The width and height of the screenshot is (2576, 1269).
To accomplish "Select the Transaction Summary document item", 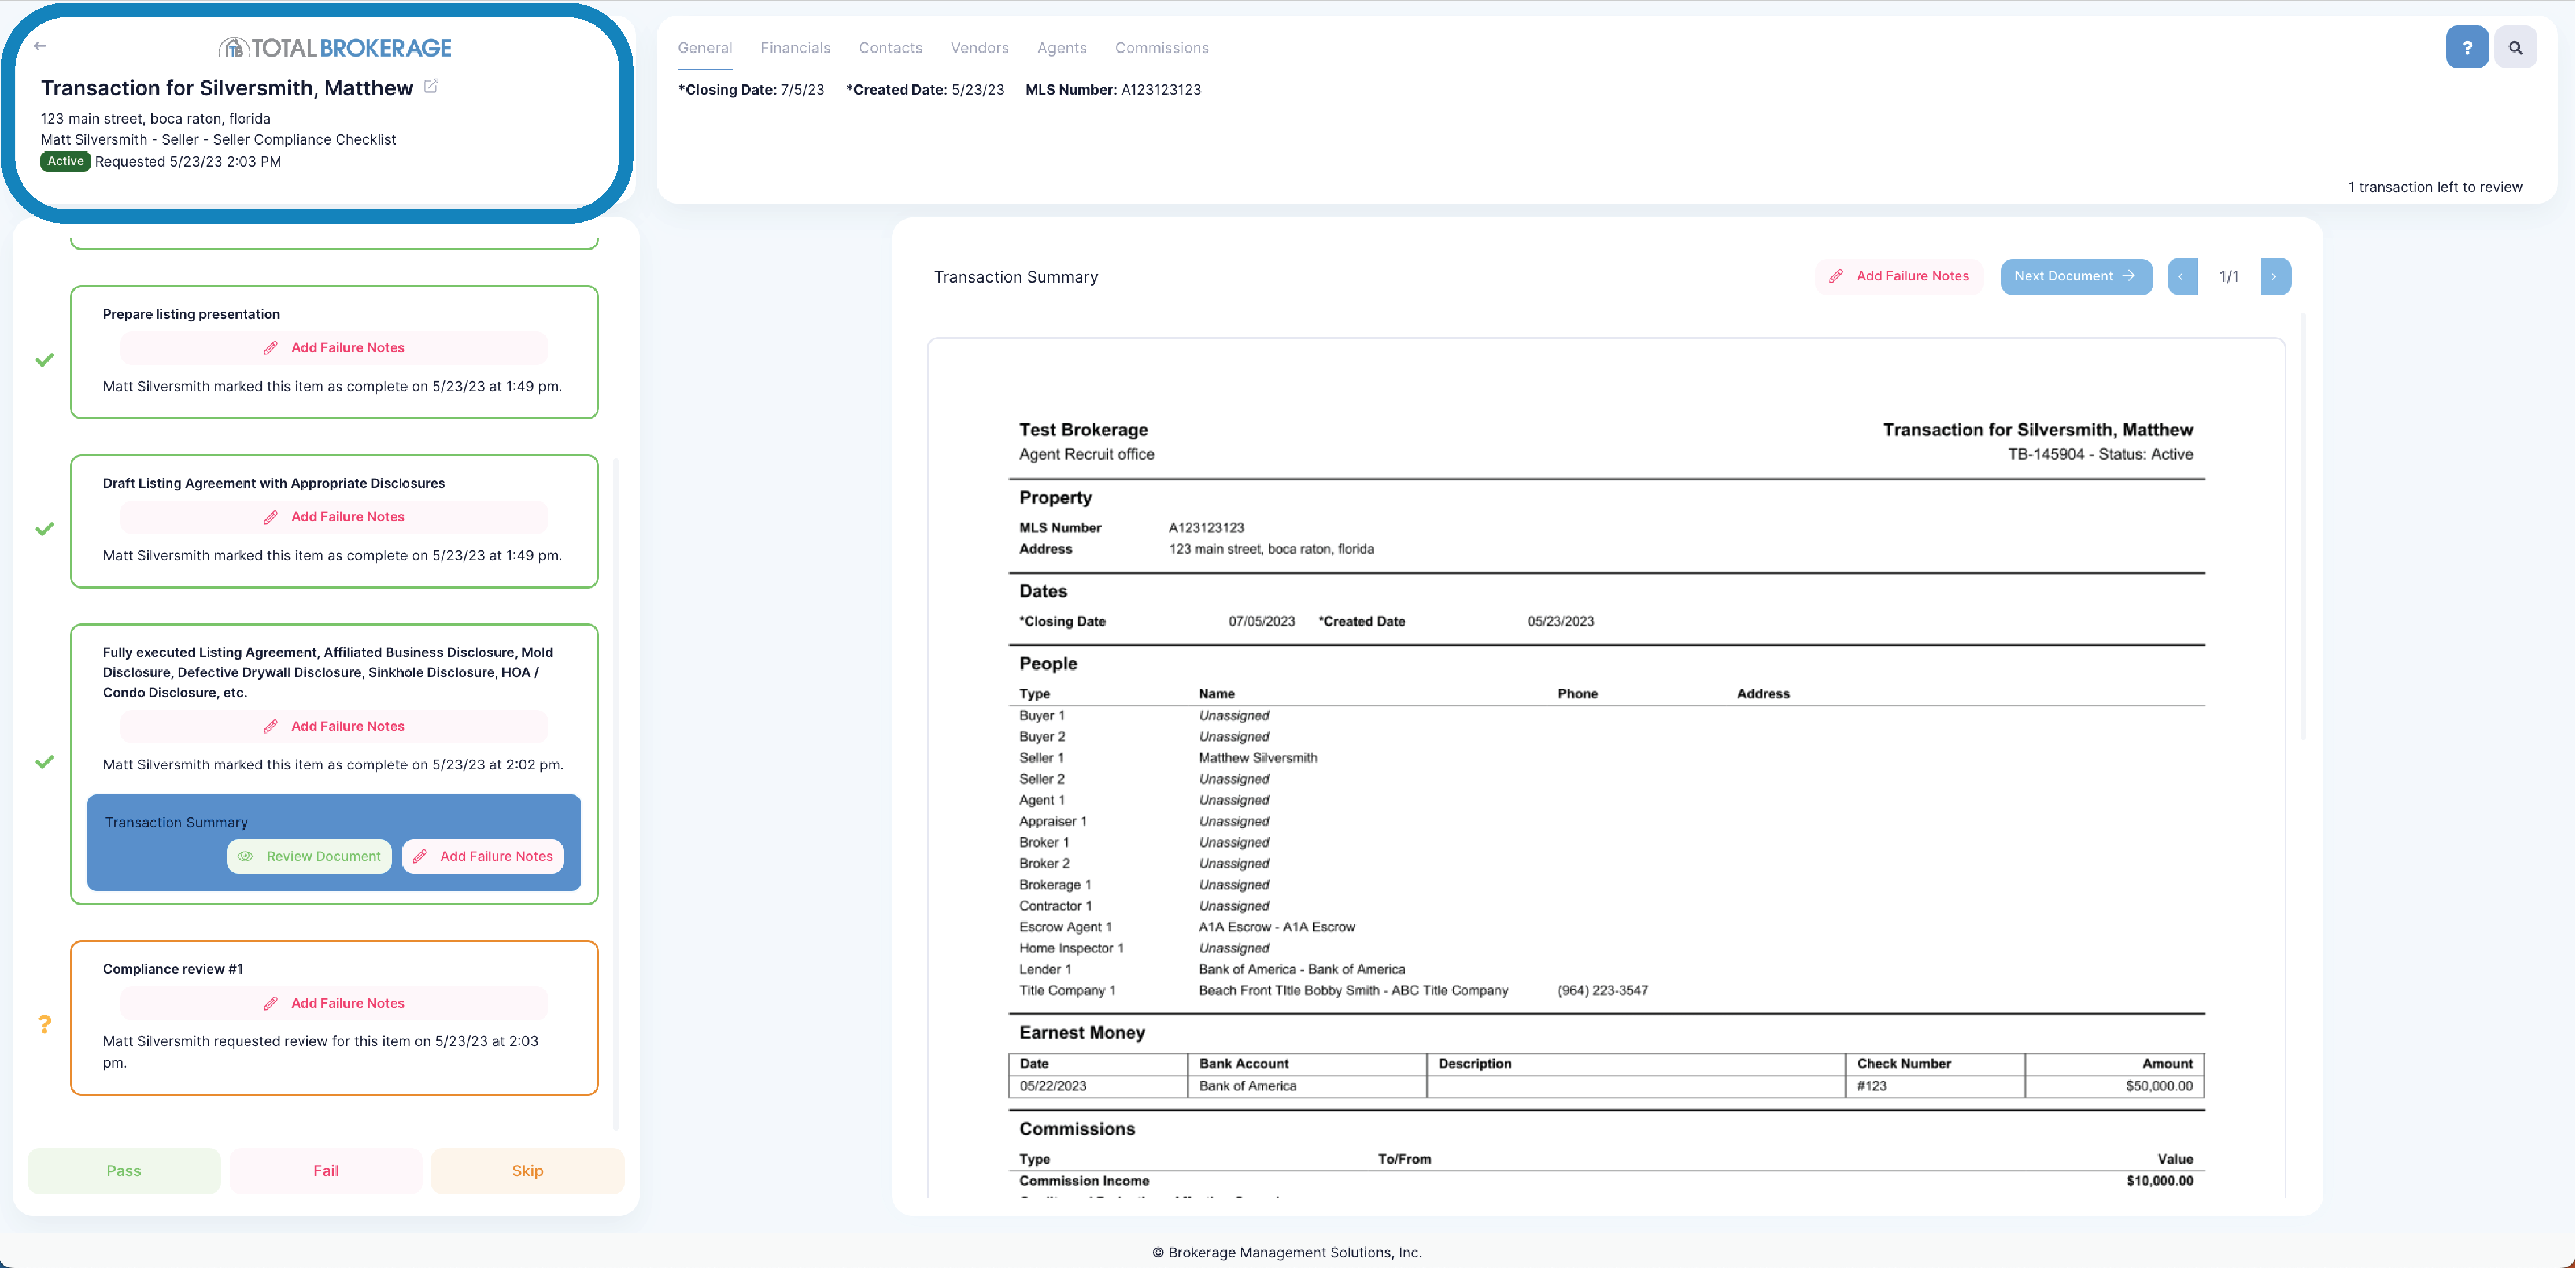I will click(x=177, y=822).
